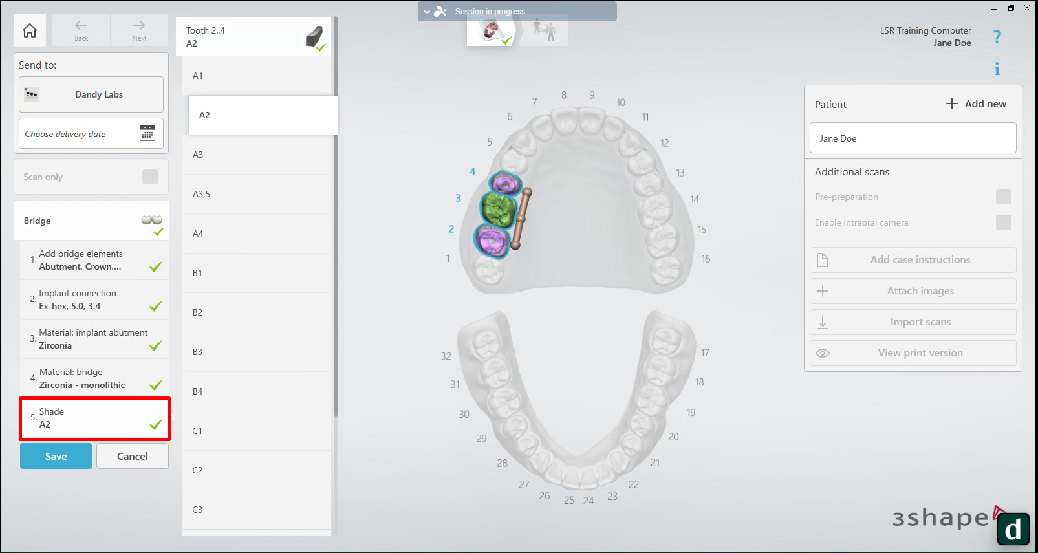Go back with the Back arrow

click(81, 30)
